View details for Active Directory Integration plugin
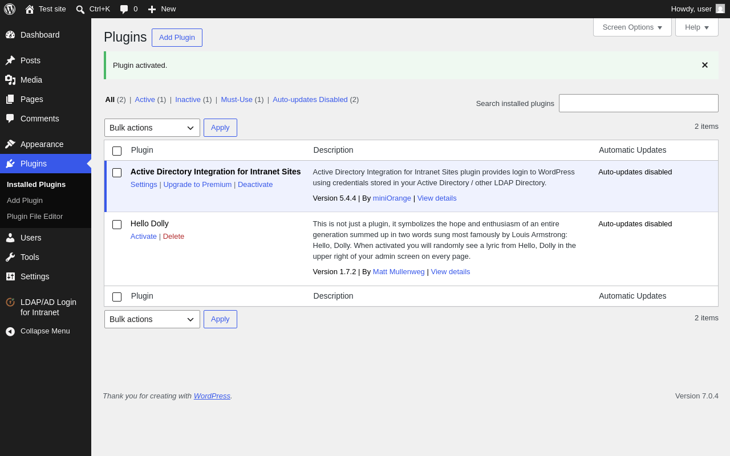 437,198
